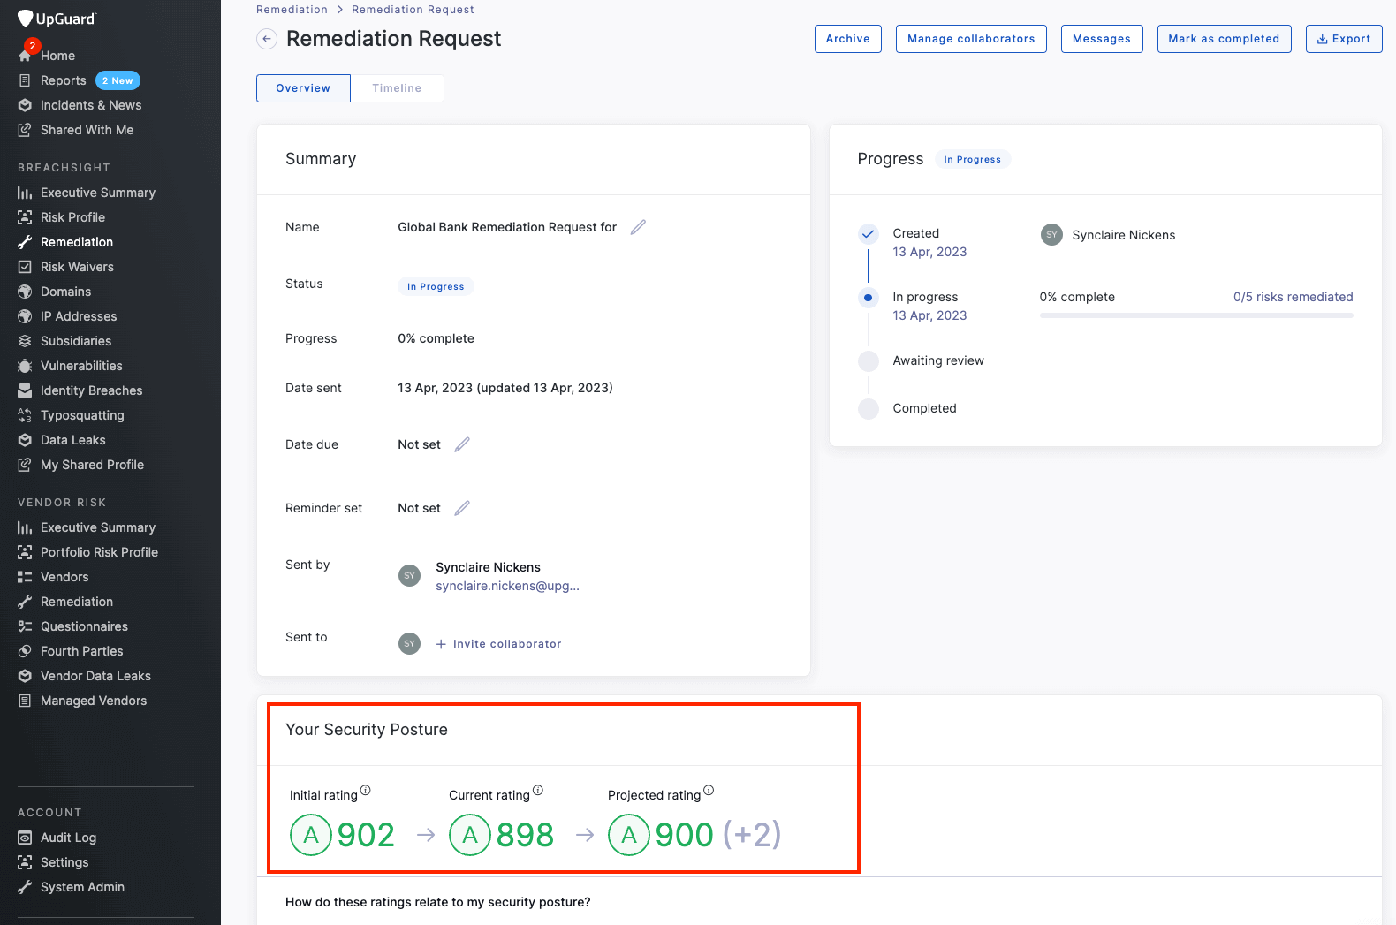Click the Remediation breadcrumb link

coord(292,10)
